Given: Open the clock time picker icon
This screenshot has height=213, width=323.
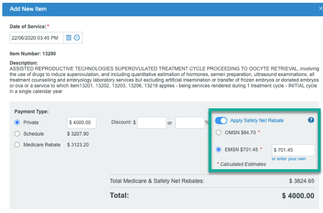Looking at the screenshot, I should 77,38.
